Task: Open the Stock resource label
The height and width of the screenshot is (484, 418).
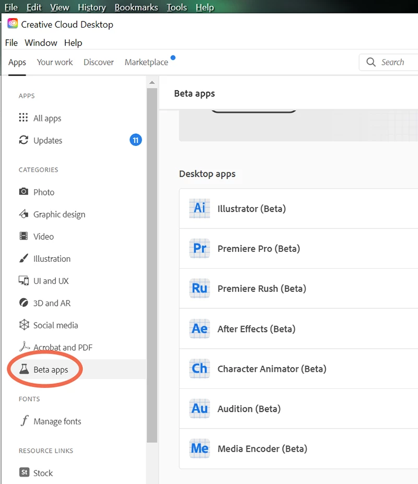Action: point(43,473)
